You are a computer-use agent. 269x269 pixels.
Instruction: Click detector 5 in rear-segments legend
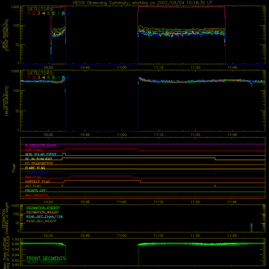(x=48, y=78)
